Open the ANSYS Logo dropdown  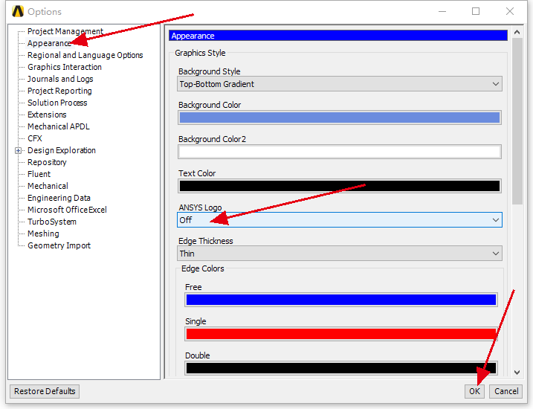[x=340, y=220]
